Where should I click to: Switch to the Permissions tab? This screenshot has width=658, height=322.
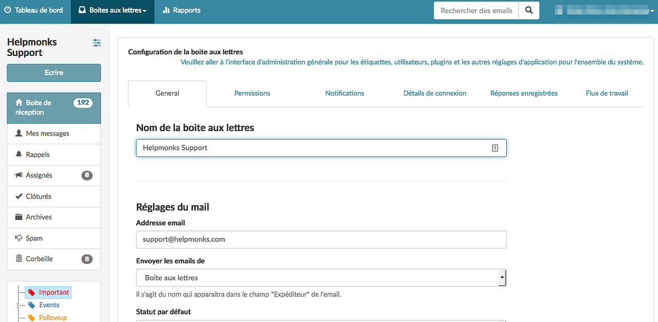(252, 93)
